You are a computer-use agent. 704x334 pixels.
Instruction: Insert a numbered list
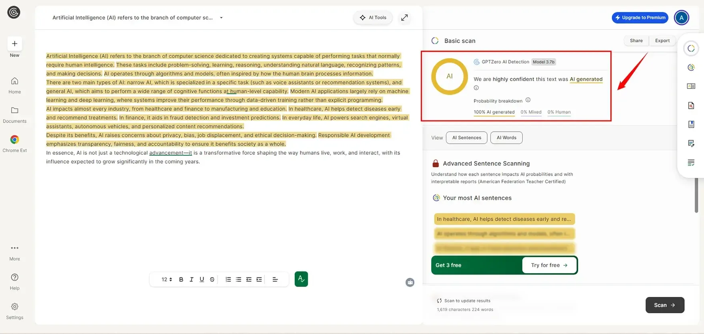(x=228, y=279)
